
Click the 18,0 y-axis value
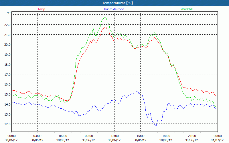(7, 65)
